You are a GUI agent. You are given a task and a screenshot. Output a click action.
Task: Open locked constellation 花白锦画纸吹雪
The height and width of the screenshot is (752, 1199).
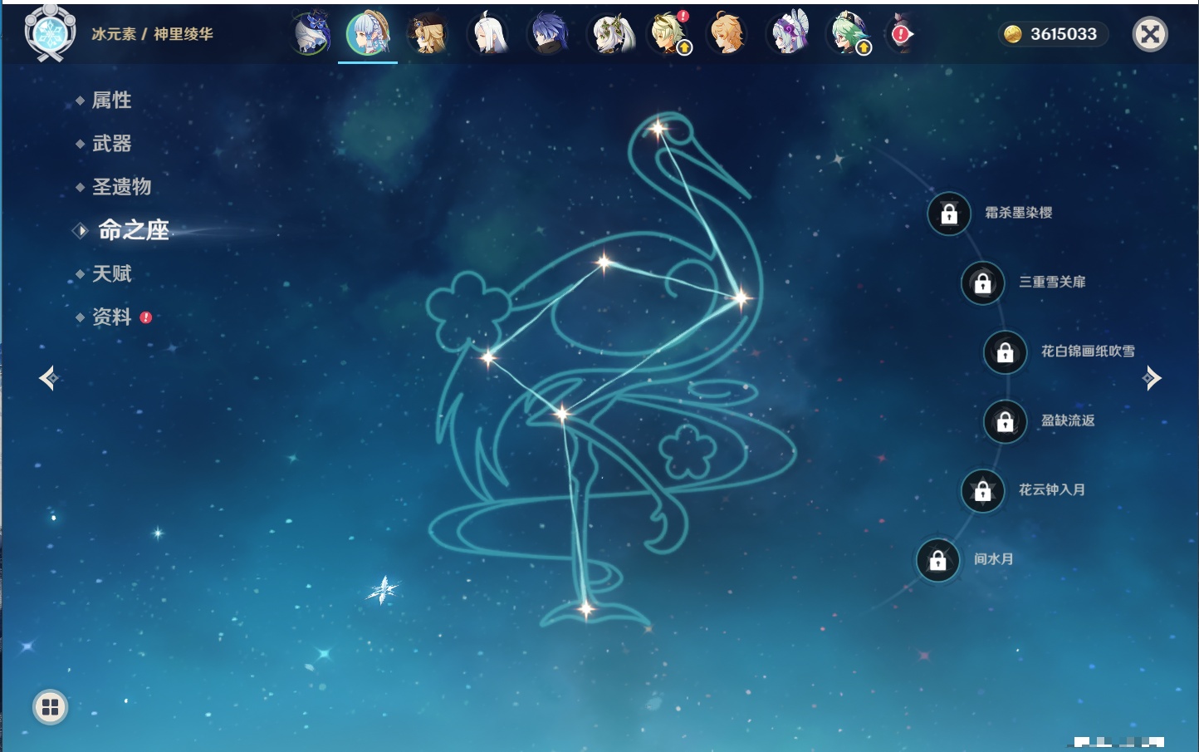tap(1005, 352)
